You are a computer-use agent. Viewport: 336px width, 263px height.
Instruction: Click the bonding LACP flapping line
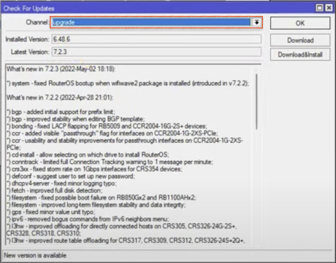(x=107, y=126)
